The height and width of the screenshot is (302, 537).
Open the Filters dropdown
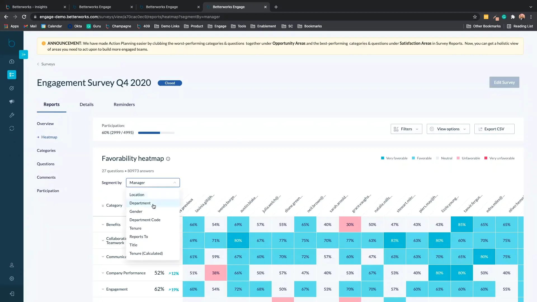[406, 129]
